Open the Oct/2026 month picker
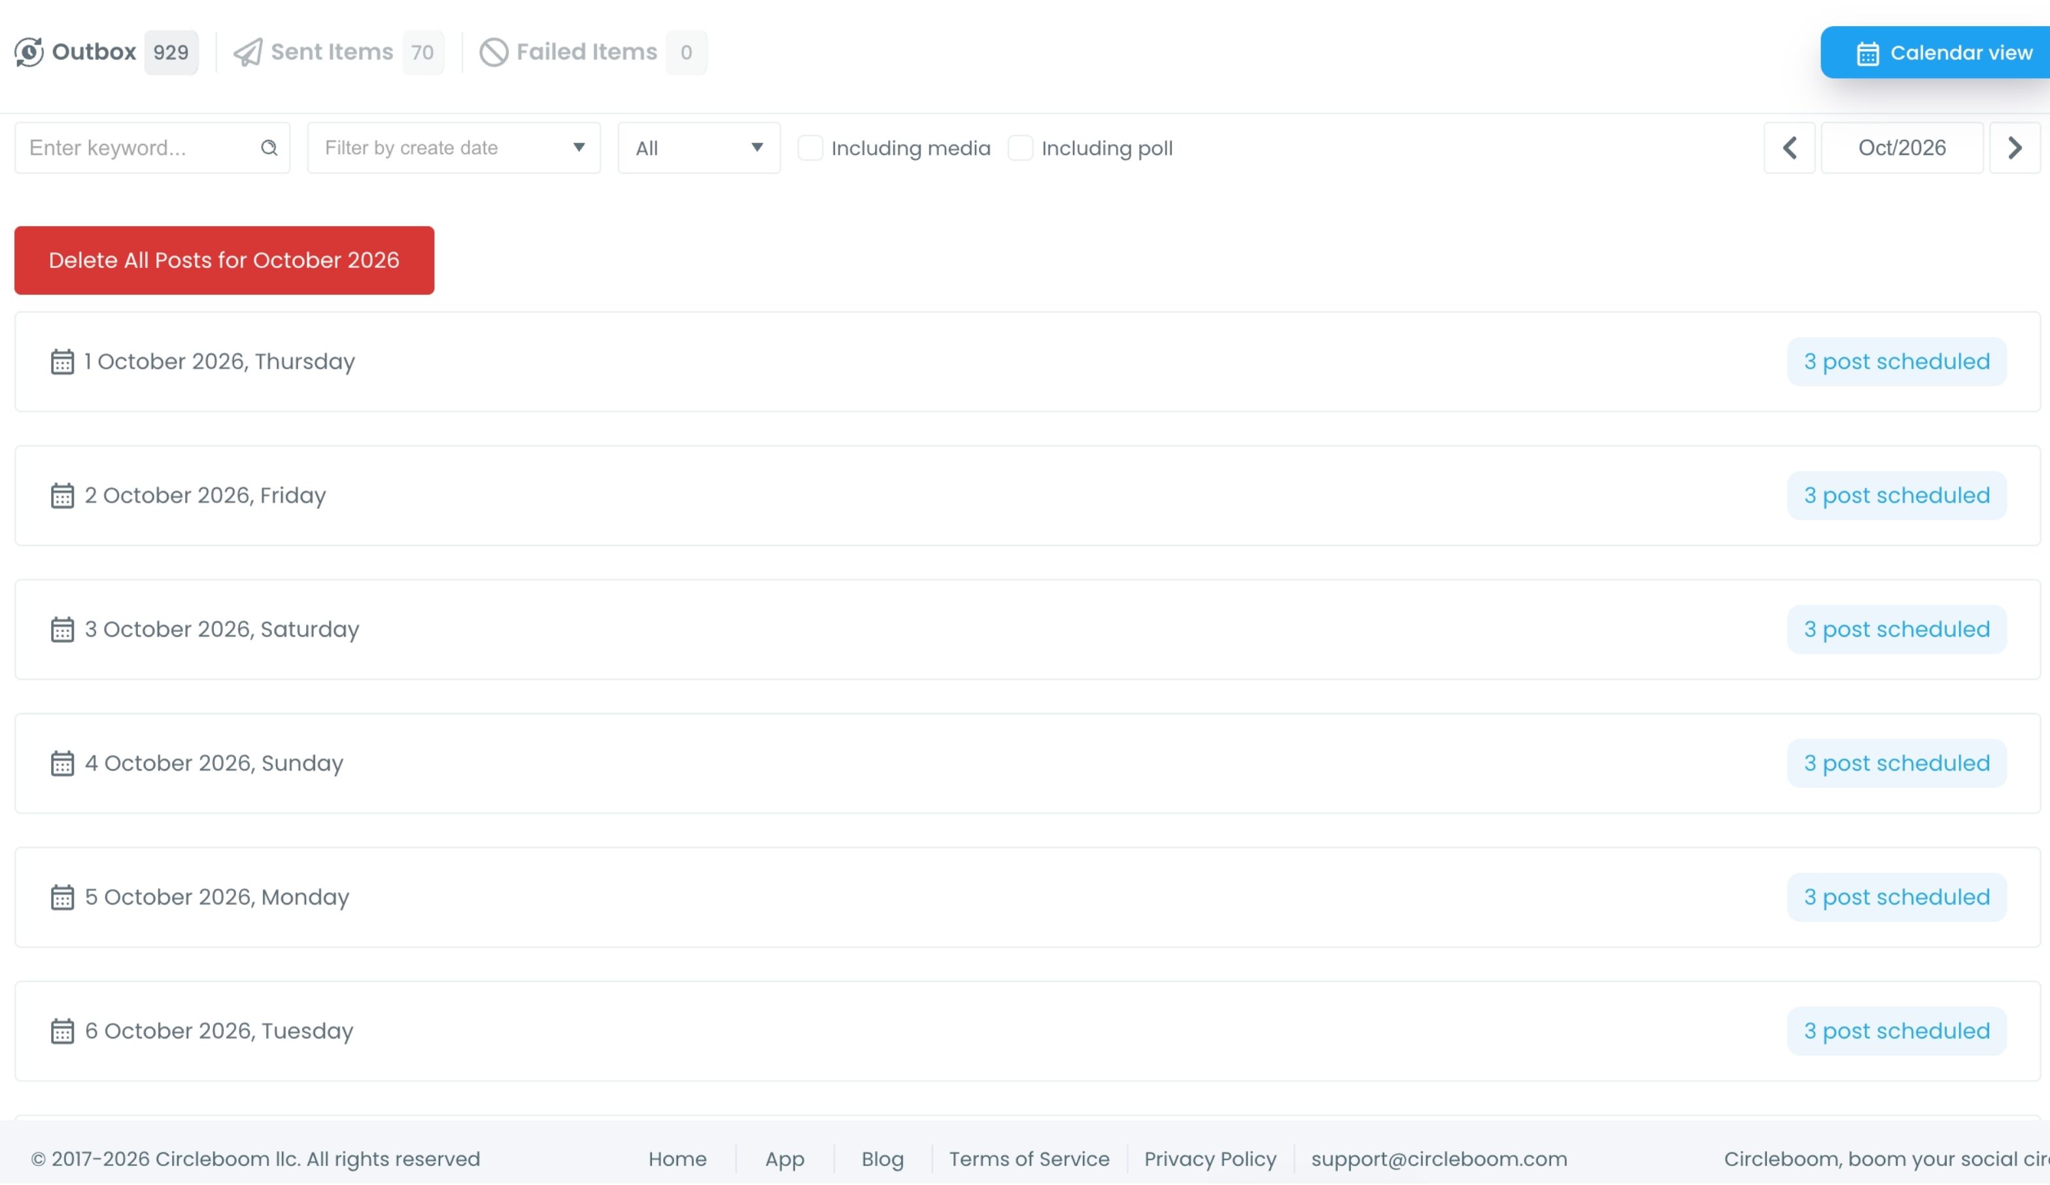Viewport: 2050px width, 1185px height. (x=1902, y=148)
